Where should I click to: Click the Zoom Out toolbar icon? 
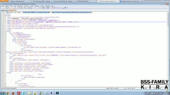(x=36, y=8)
